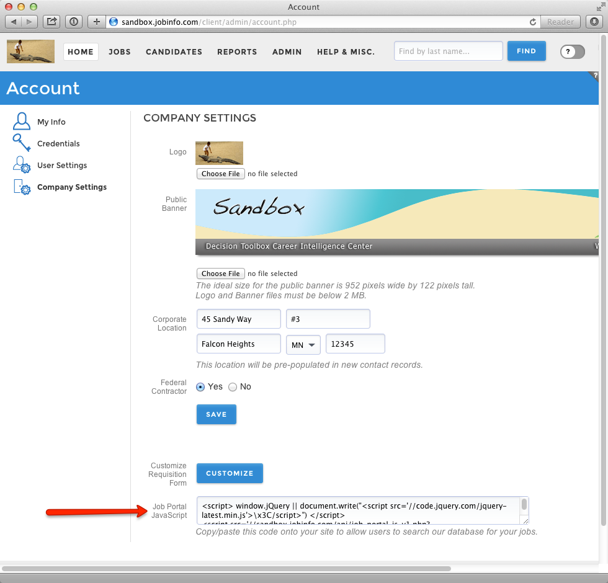Click the 45 Sandy Way address field
Viewport: 608px width, 583px height.
tap(238, 319)
